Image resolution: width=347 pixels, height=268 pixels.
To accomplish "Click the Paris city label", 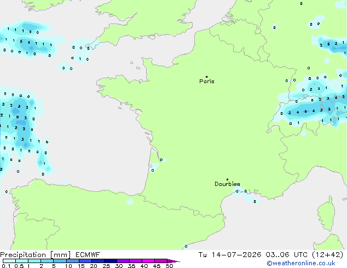I will pos(207,81).
